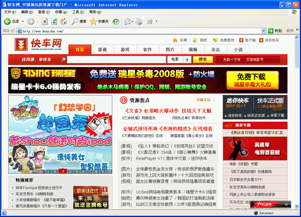Image resolution: width=301 pixels, height=217 pixels.
Task: Click the Forward arrow toolbar icon
Action: point(31,21)
